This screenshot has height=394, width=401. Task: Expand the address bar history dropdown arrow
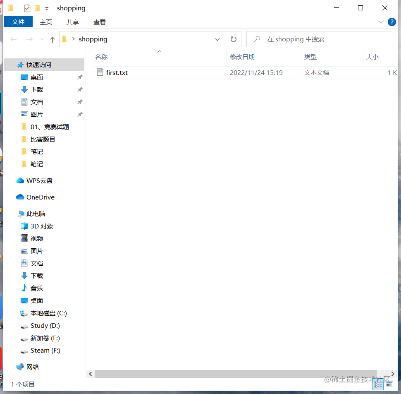(x=217, y=39)
